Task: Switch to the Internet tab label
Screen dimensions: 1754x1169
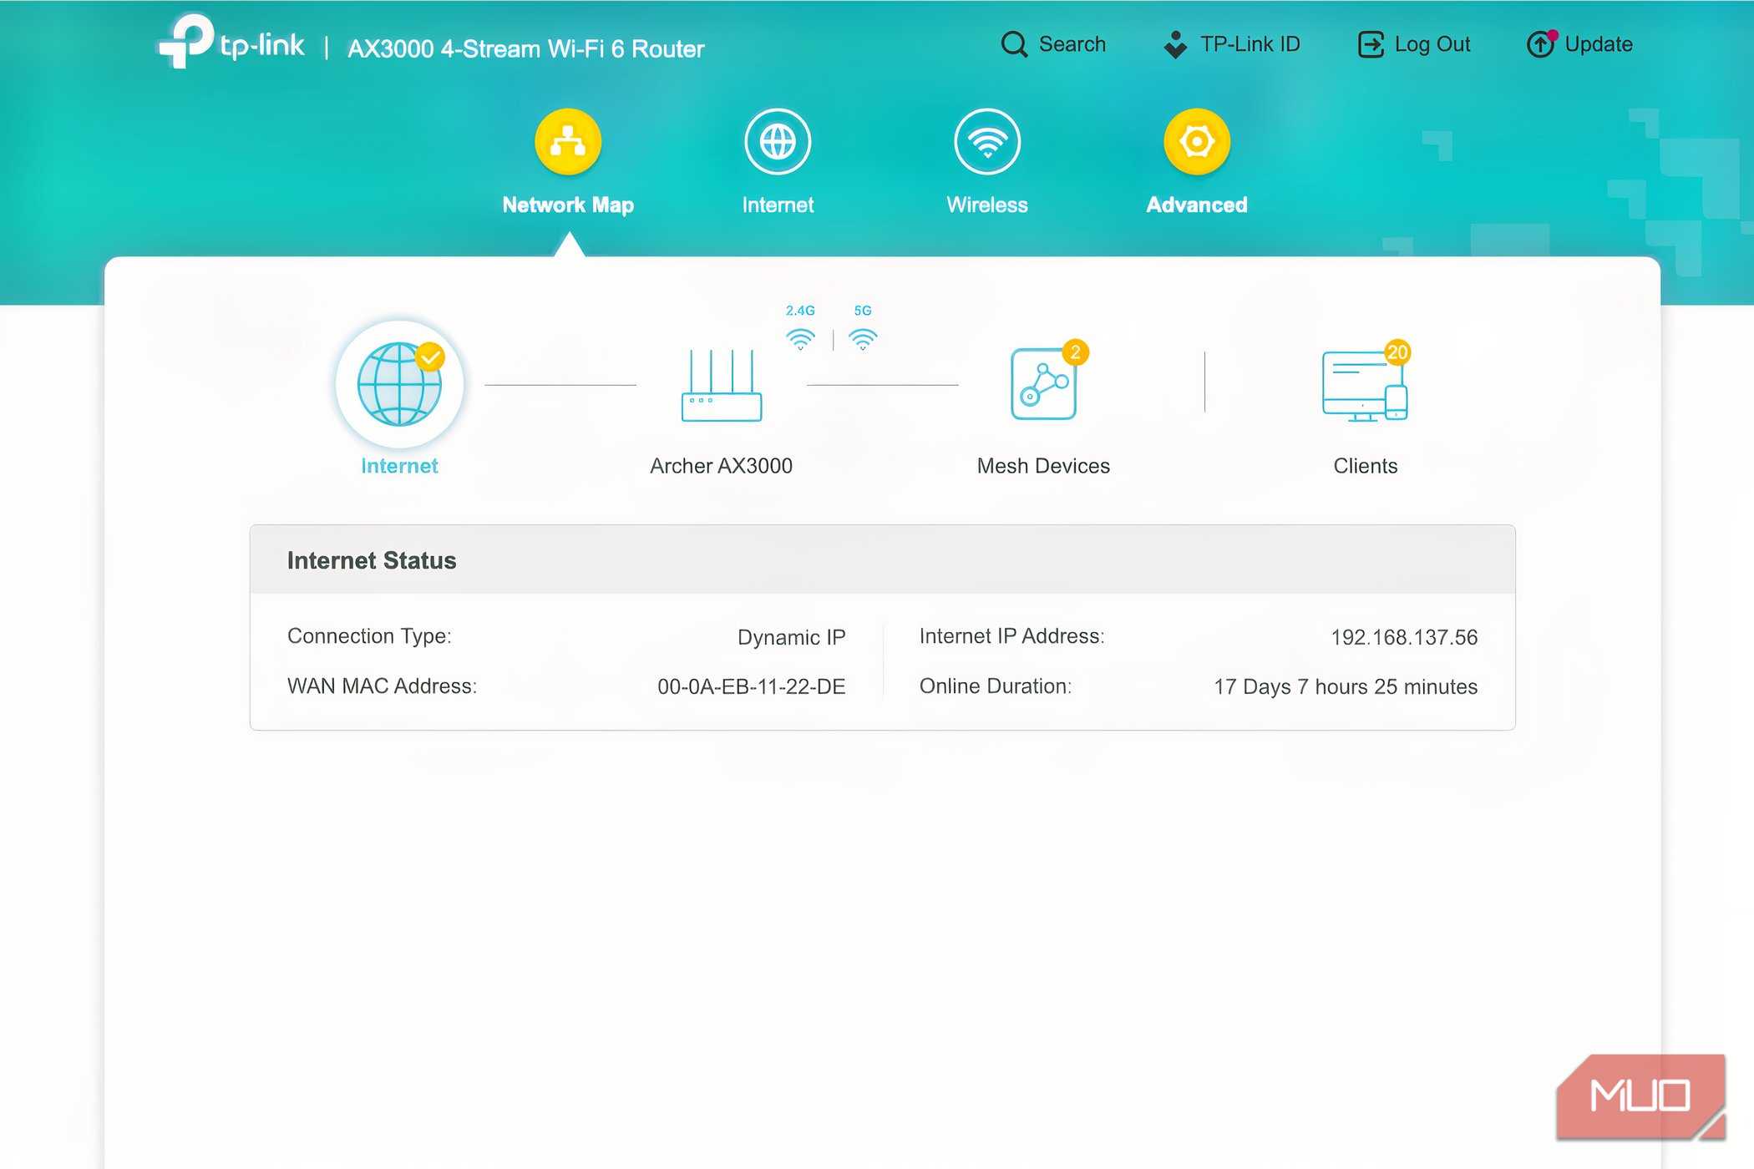Action: [x=778, y=205]
